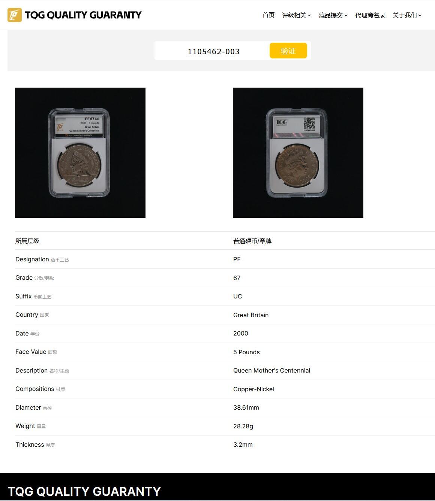Screen dimensions: 435x501
Task: Select the Diameter label
Action: (x=28, y=407)
